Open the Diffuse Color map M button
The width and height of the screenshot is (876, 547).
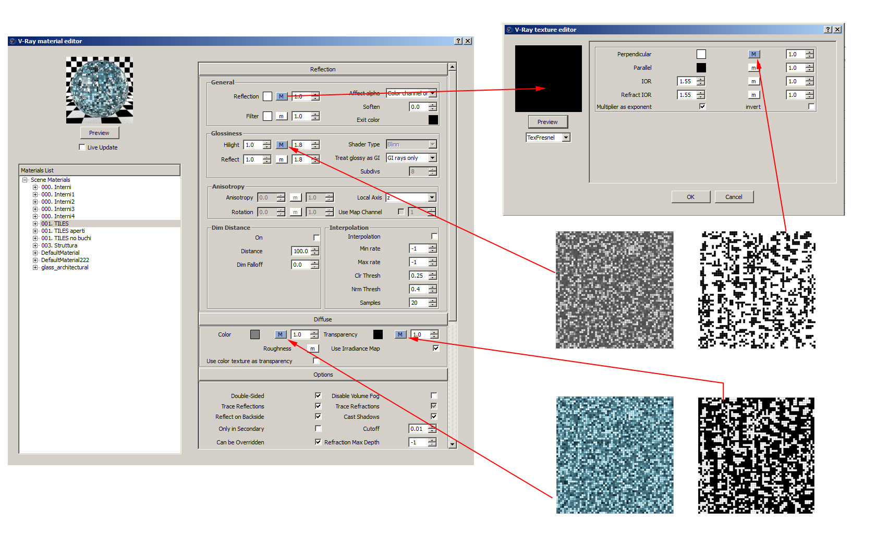[x=280, y=334]
